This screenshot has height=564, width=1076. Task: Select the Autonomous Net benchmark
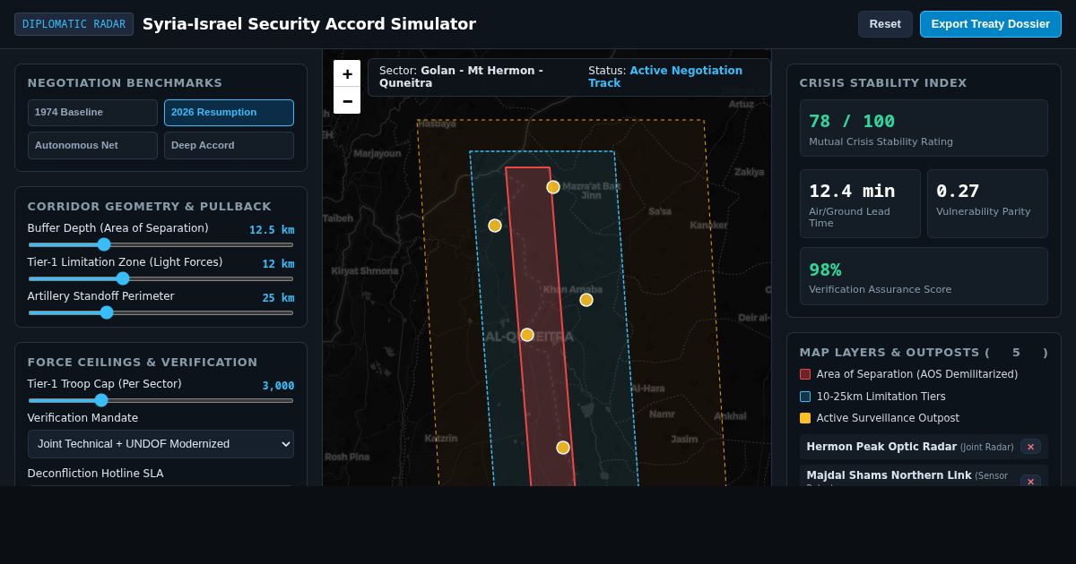point(92,145)
